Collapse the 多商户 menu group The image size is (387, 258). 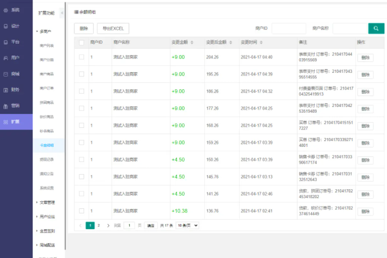45,31
